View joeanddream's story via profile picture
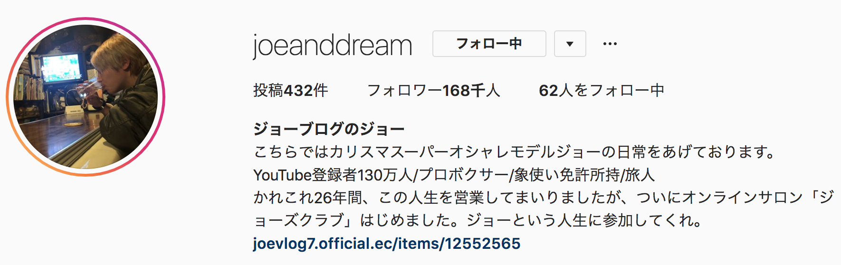The height and width of the screenshot is (265, 841). (x=86, y=97)
